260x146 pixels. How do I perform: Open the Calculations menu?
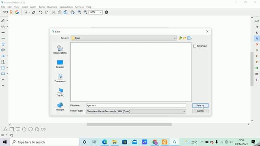click(x=66, y=7)
